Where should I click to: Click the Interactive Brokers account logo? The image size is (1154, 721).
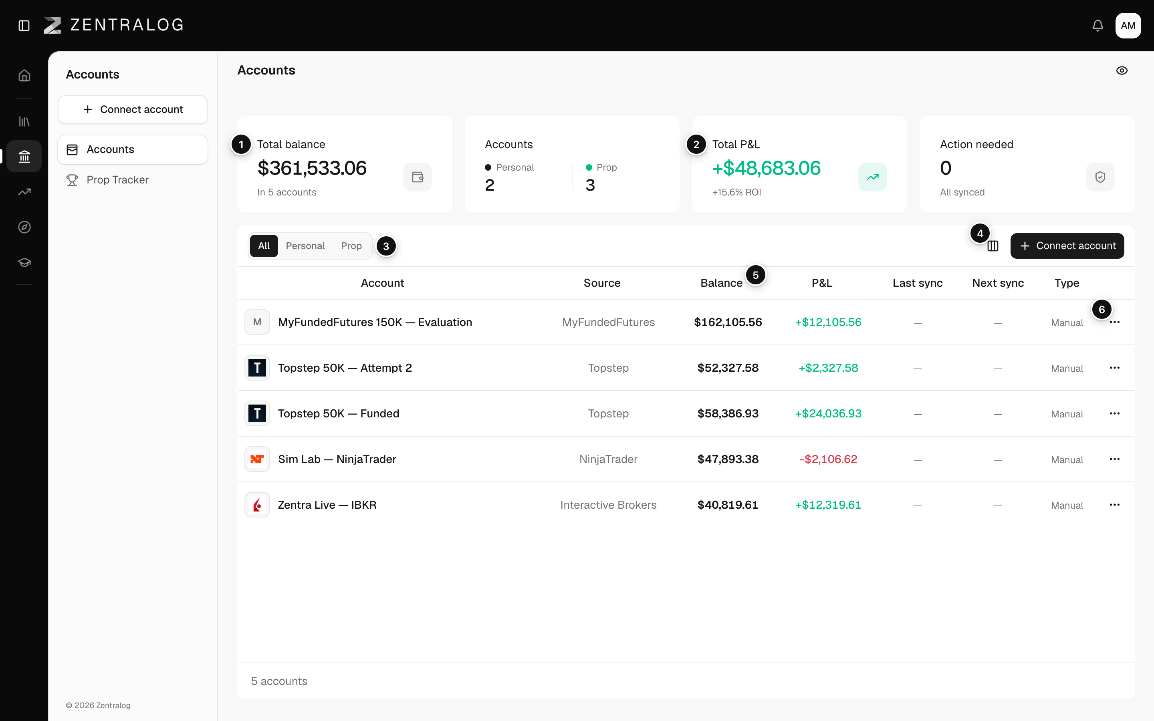click(x=257, y=505)
